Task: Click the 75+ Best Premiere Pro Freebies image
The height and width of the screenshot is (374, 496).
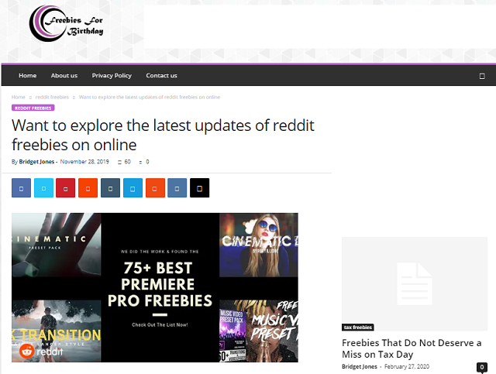Action: pyautogui.click(x=155, y=287)
